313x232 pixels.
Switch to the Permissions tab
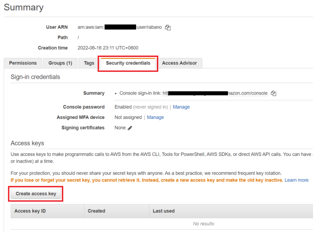23,63
